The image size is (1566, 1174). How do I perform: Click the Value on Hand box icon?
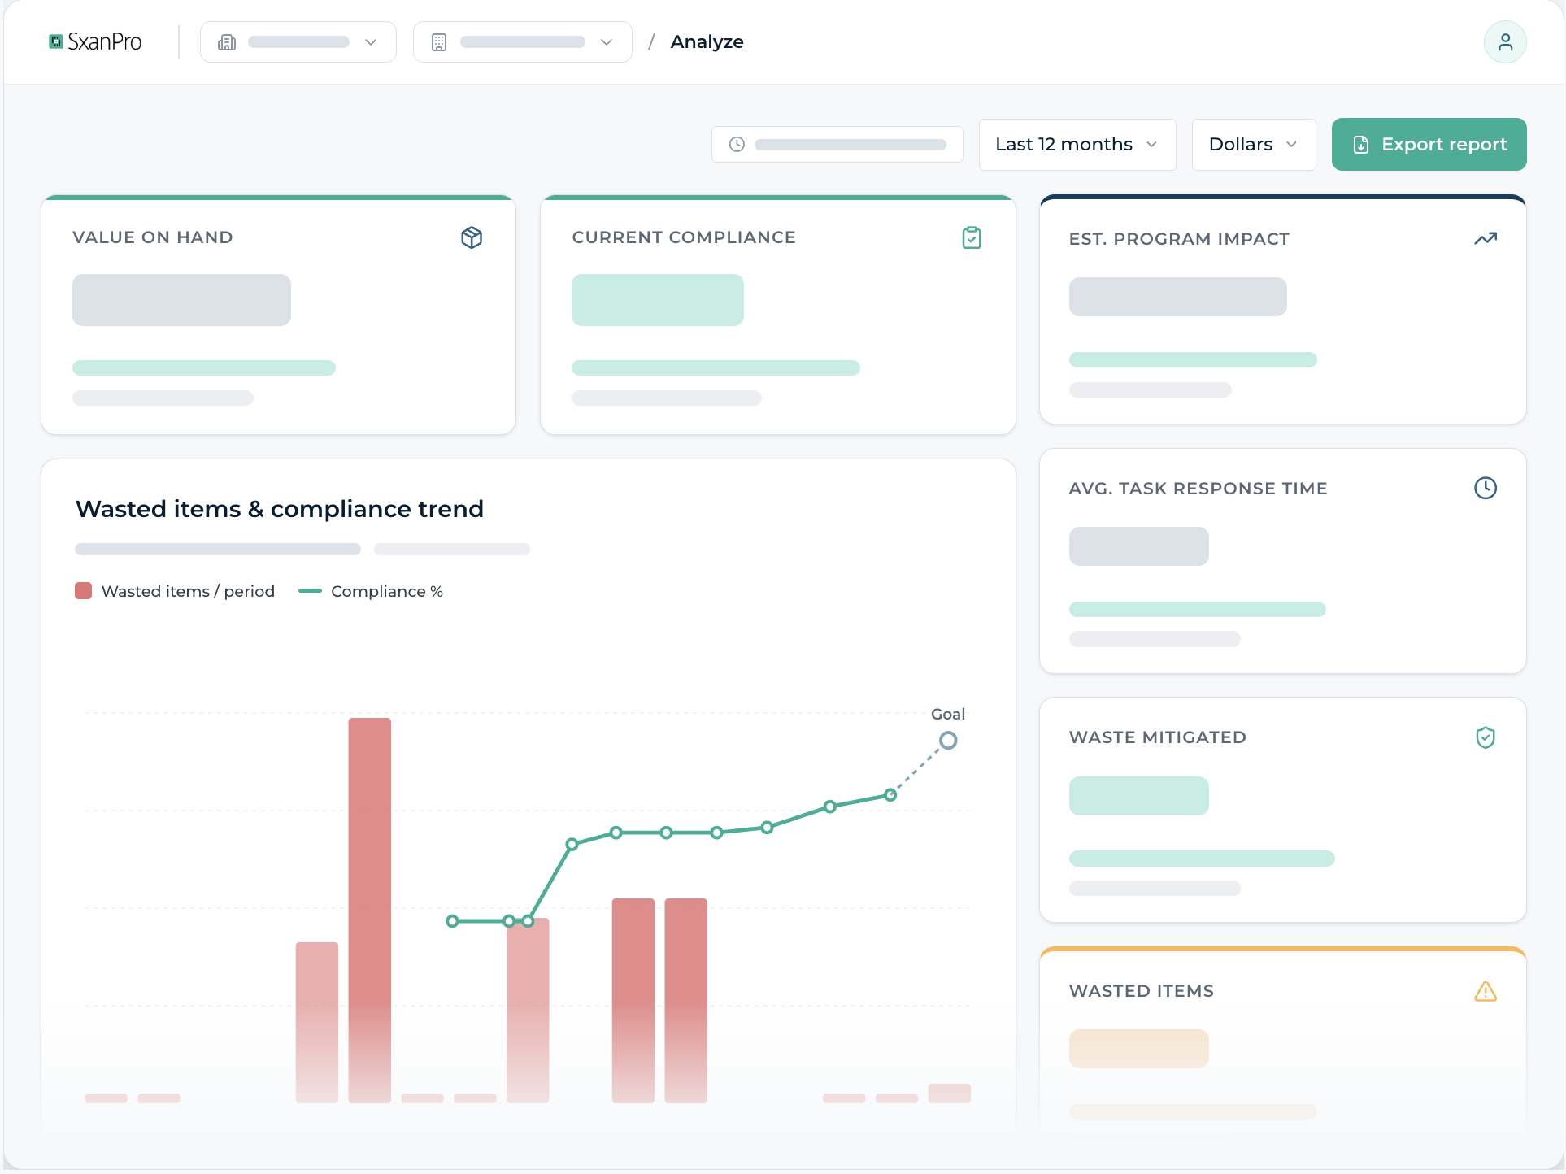click(472, 237)
